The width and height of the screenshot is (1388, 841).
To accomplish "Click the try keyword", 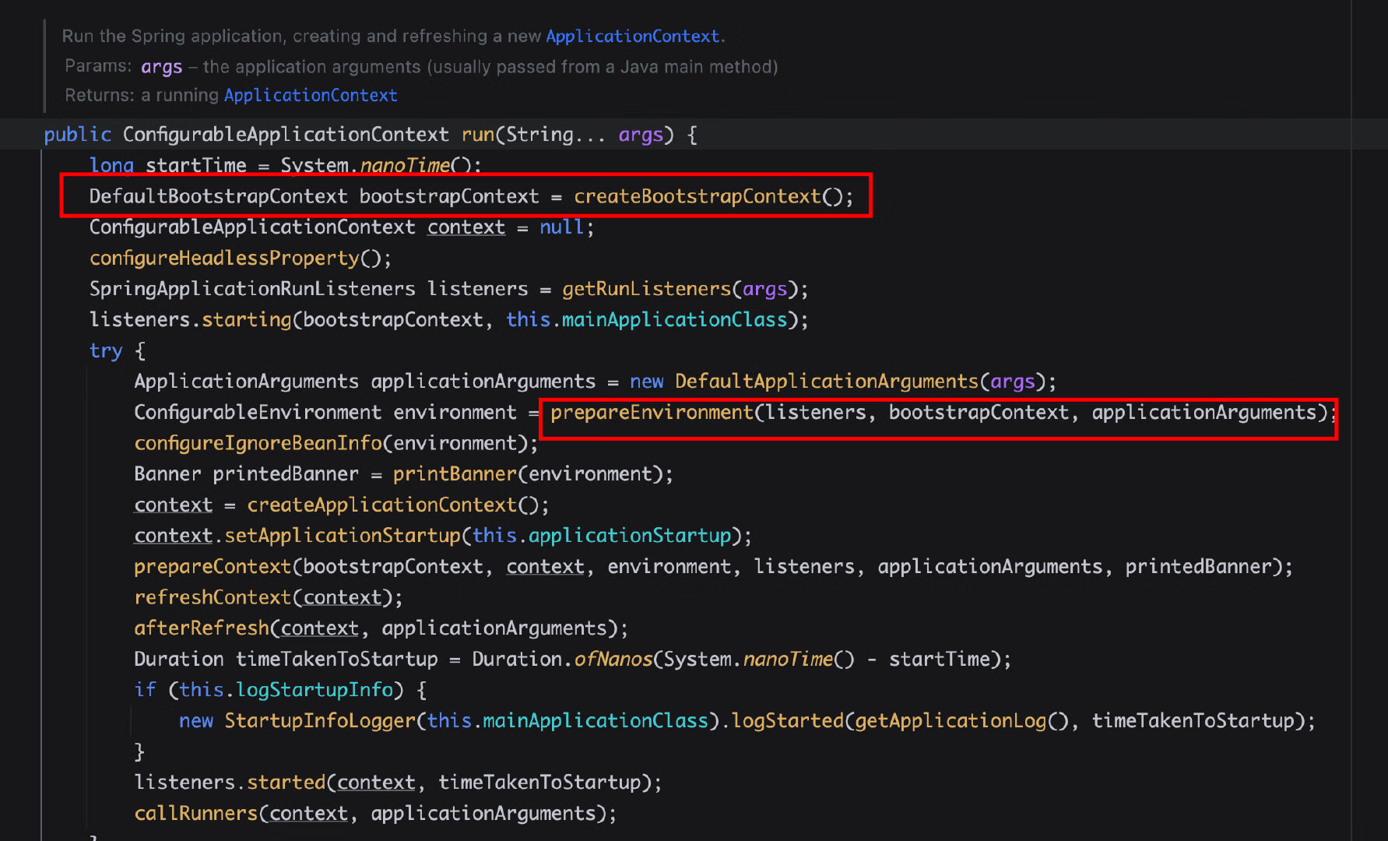I will 106,351.
